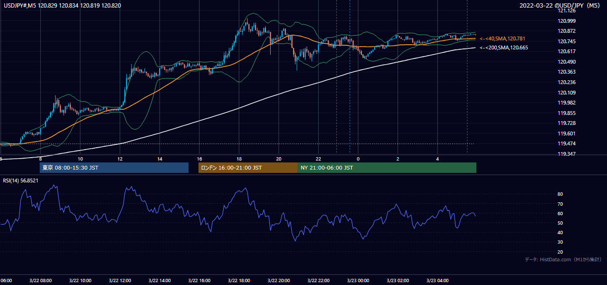
Task: Click hour label 0 under price chart
Action: click(358, 159)
